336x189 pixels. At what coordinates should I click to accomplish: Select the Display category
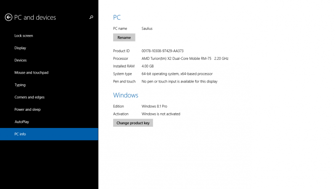20,48
